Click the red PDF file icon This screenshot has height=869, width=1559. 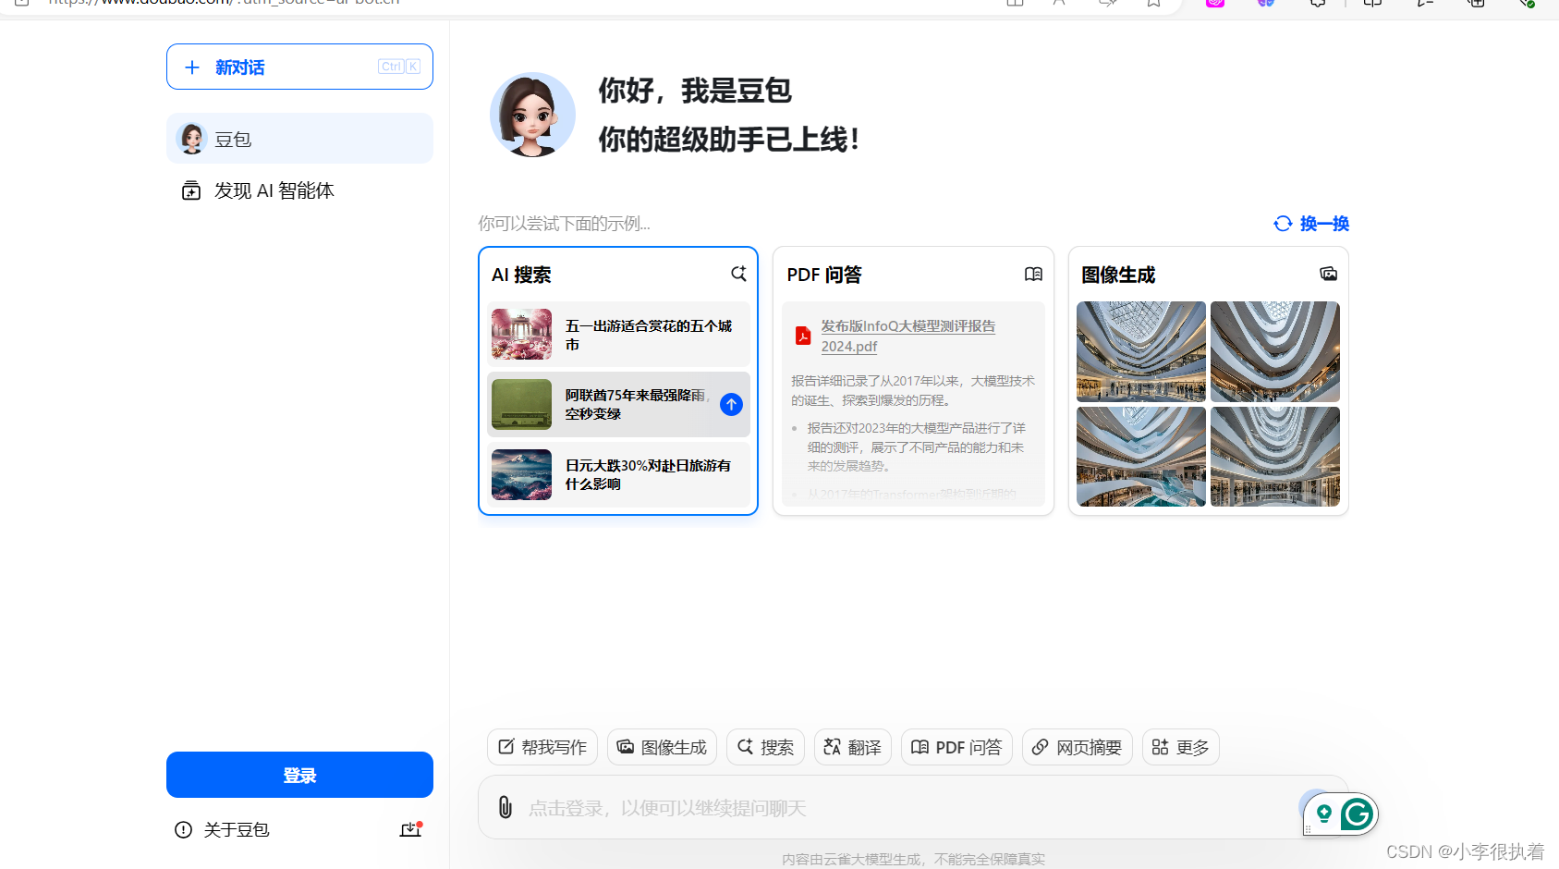coord(803,336)
